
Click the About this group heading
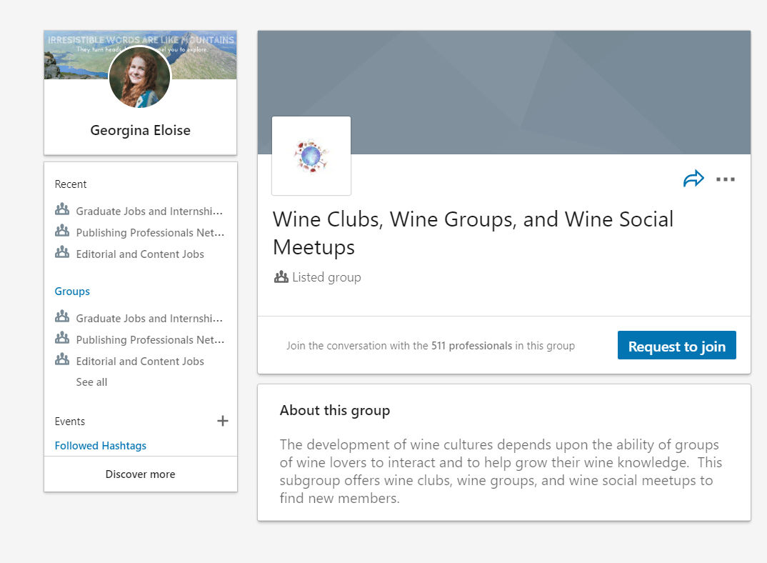click(x=335, y=410)
